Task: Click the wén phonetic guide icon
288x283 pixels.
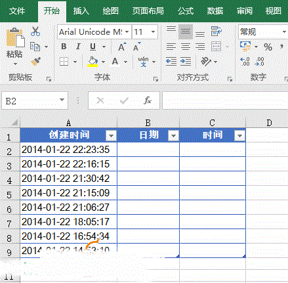Action: (x=143, y=62)
